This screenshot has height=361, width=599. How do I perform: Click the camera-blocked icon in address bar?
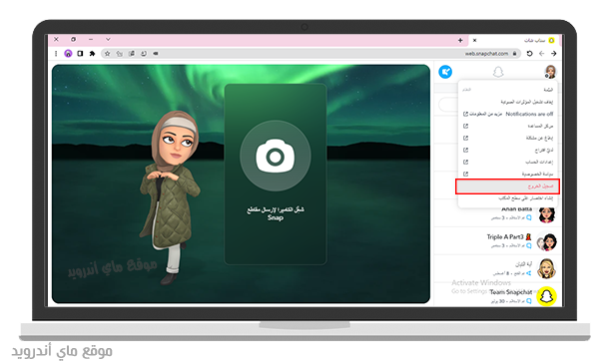pyautogui.click(x=156, y=54)
